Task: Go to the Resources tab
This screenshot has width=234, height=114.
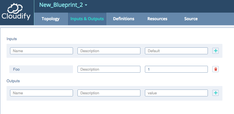Action: click(x=157, y=19)
